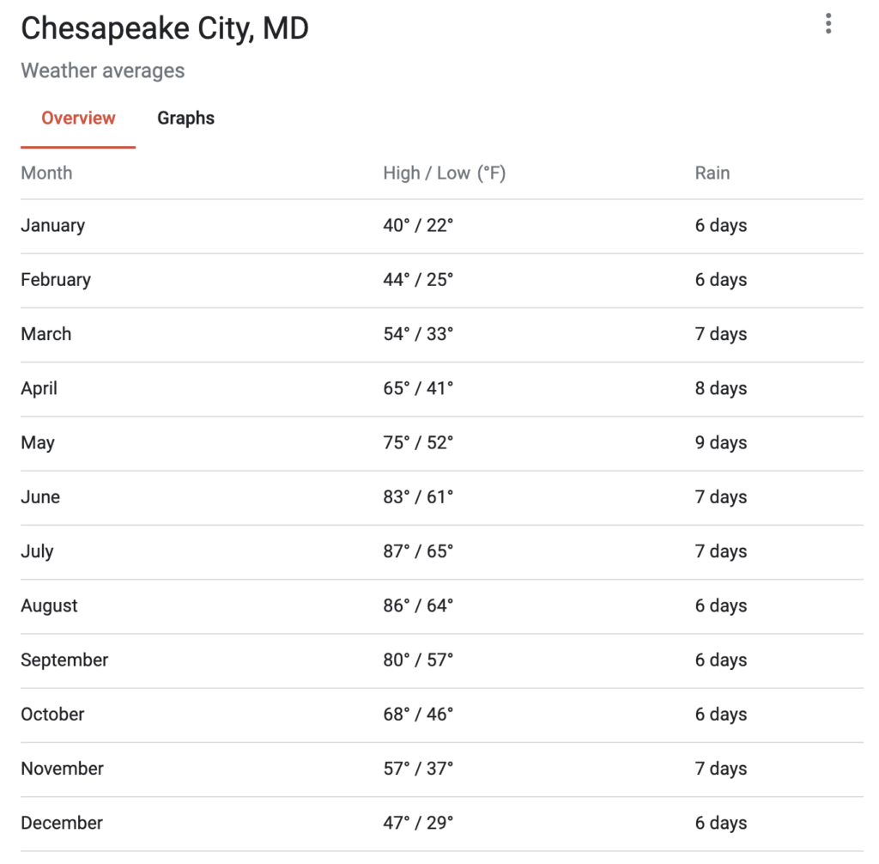Viewport: 879px width, 864px height.
Task: Select the February row label
Action: tap(56, 280)
